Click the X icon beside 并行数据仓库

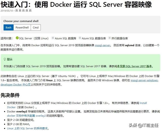[x=109, y=38]
